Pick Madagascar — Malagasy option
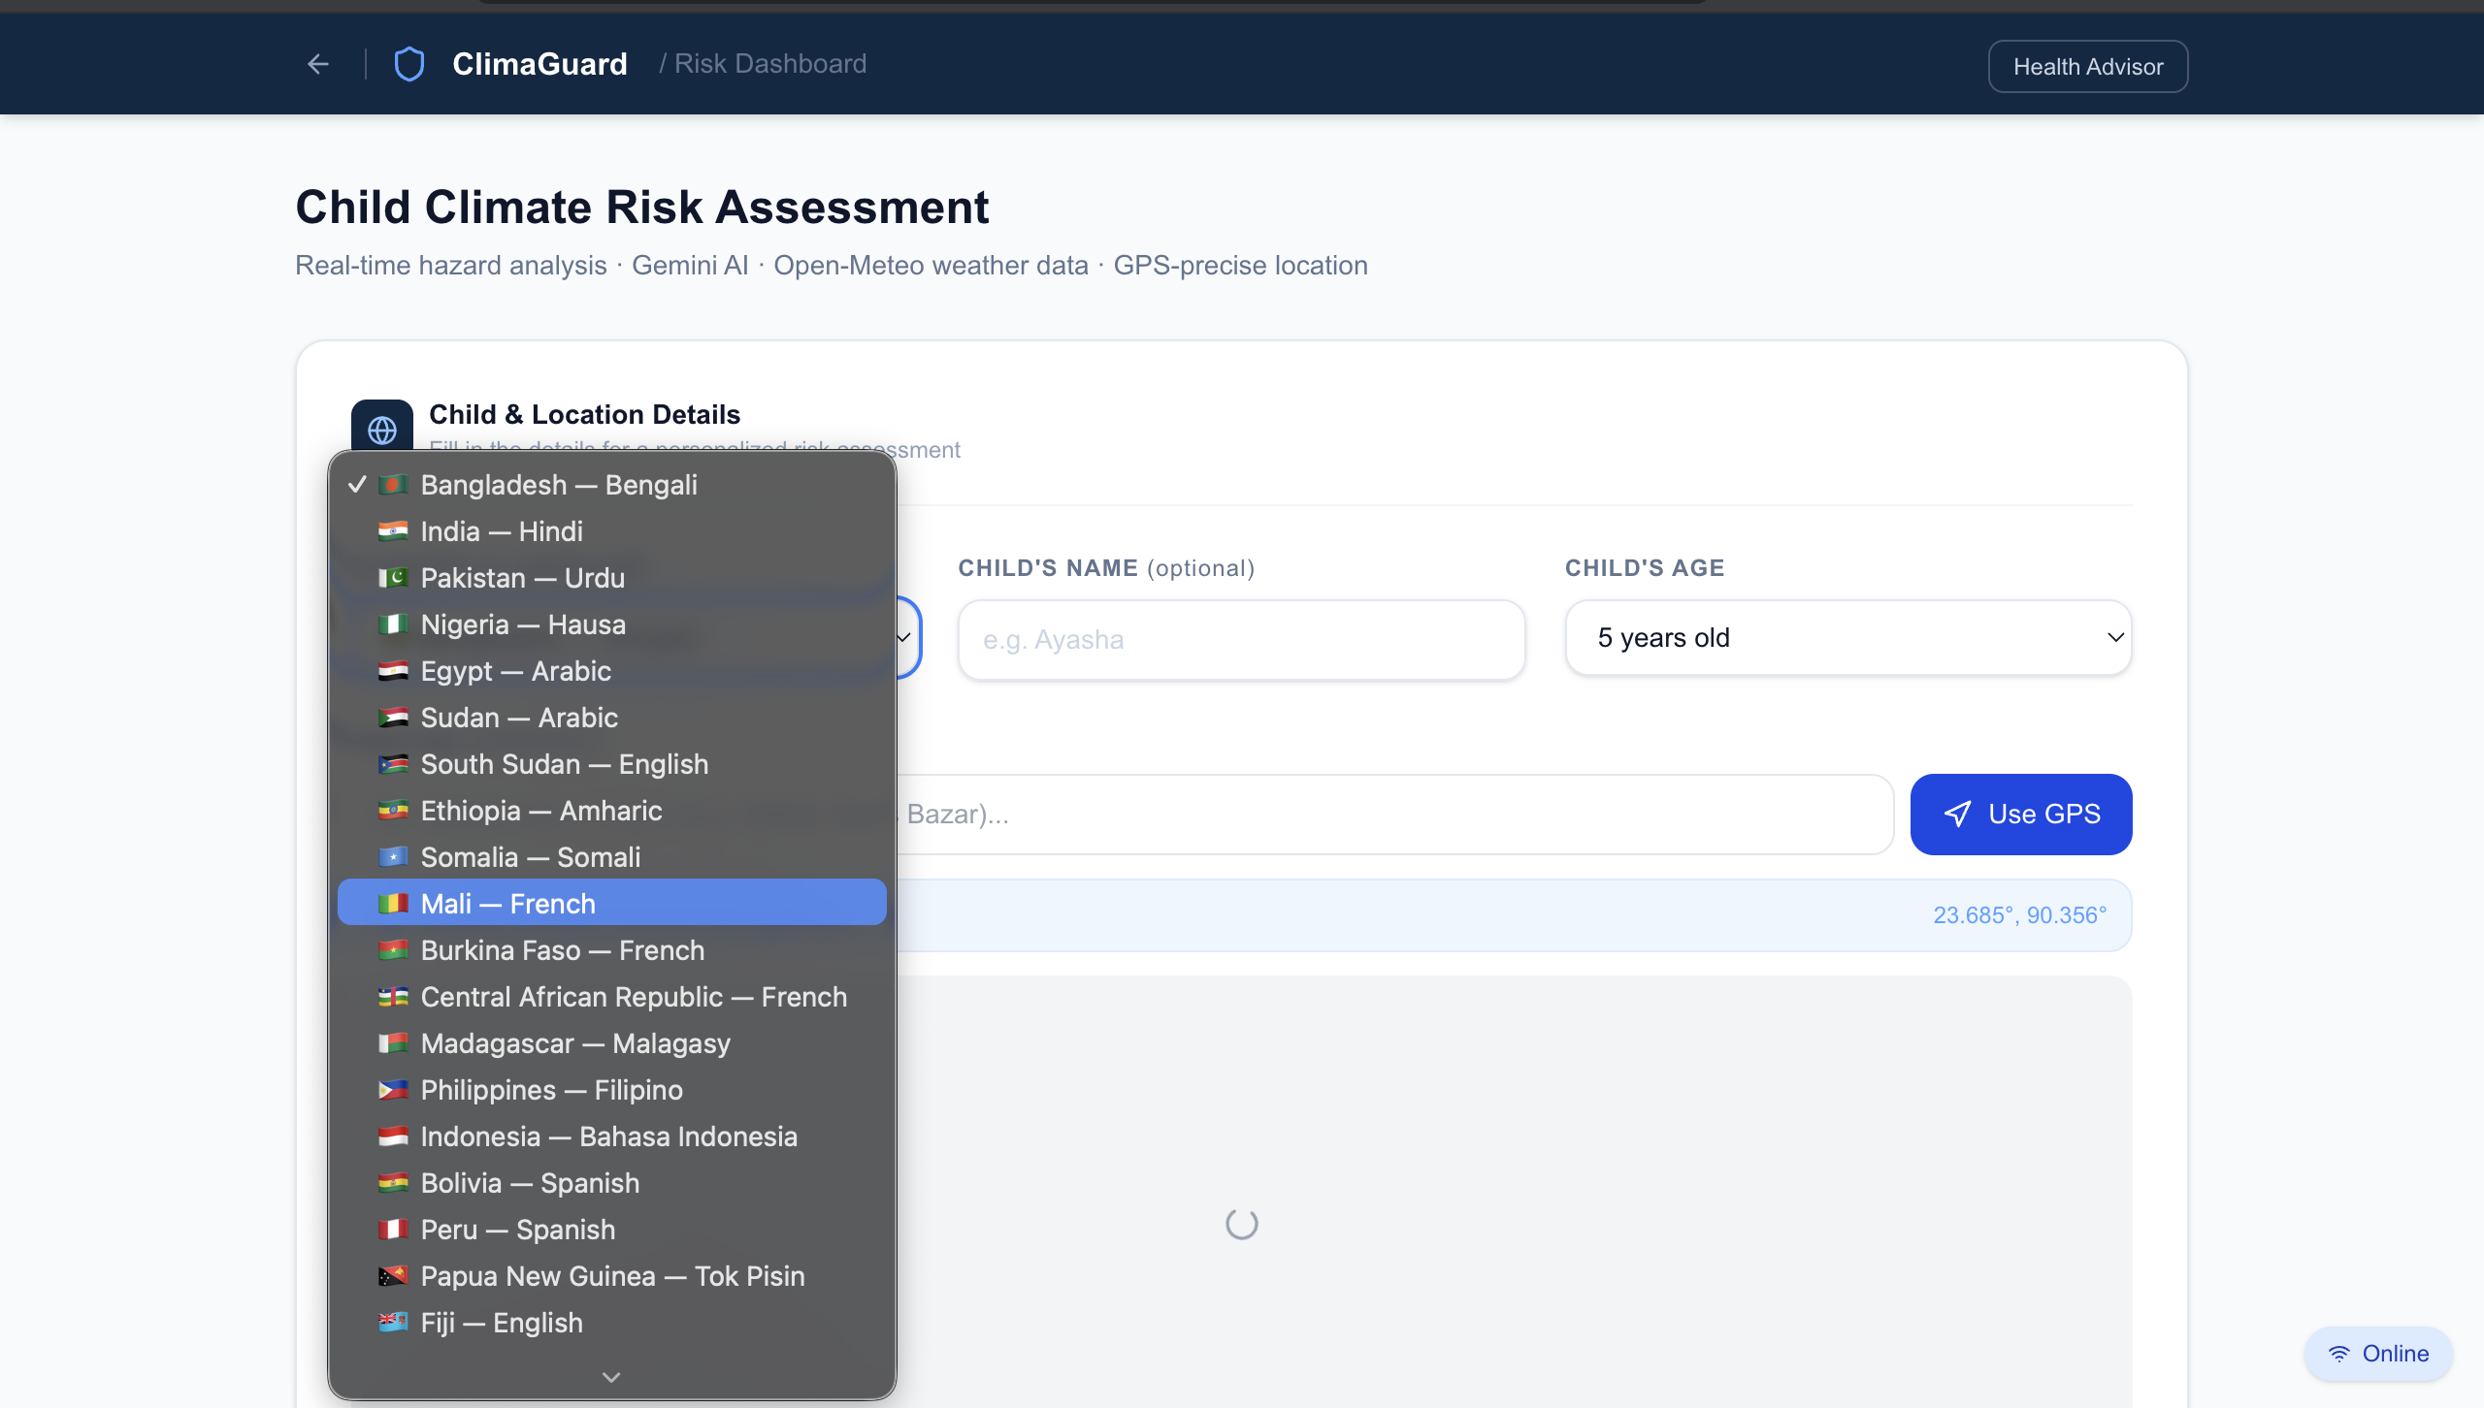Viewport: 2484px width, 1408px height. point(611,1043)
